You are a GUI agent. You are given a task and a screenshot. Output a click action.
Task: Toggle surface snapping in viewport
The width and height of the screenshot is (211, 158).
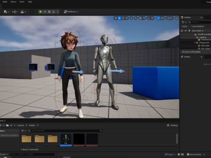[x=136, y=18]
